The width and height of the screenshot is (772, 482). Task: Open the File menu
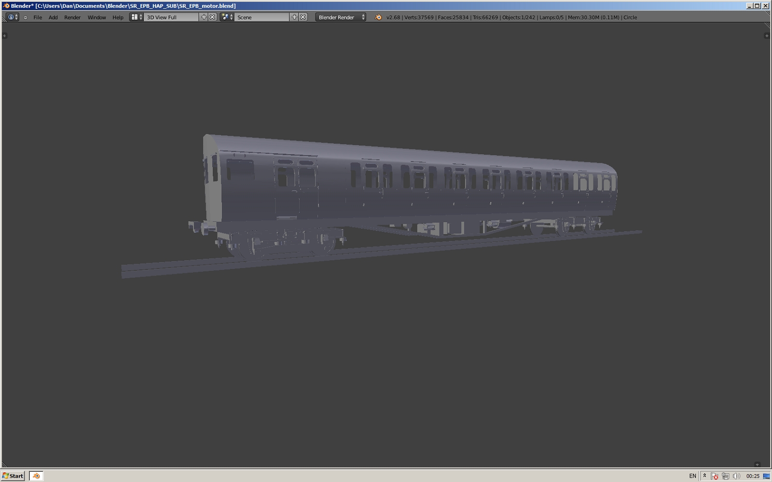pyautogui.click(x=38, y=17)
